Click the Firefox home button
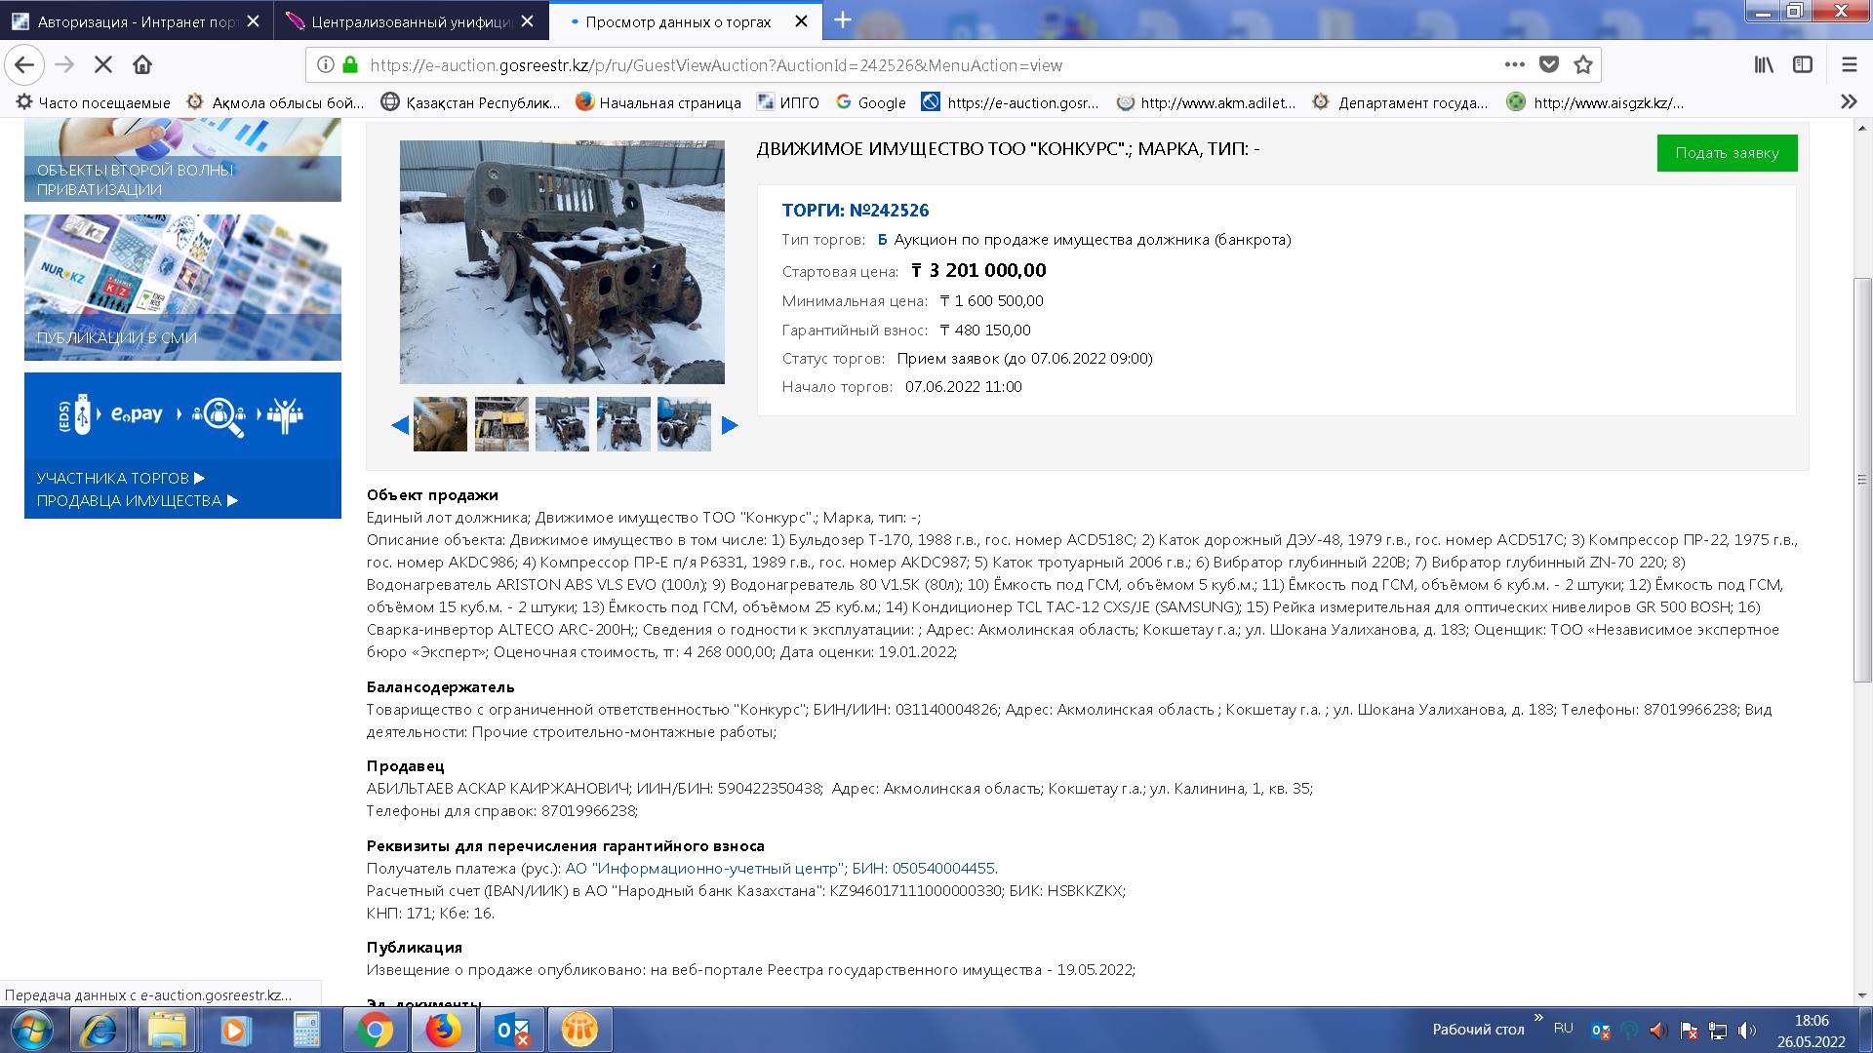 [142, 65]
